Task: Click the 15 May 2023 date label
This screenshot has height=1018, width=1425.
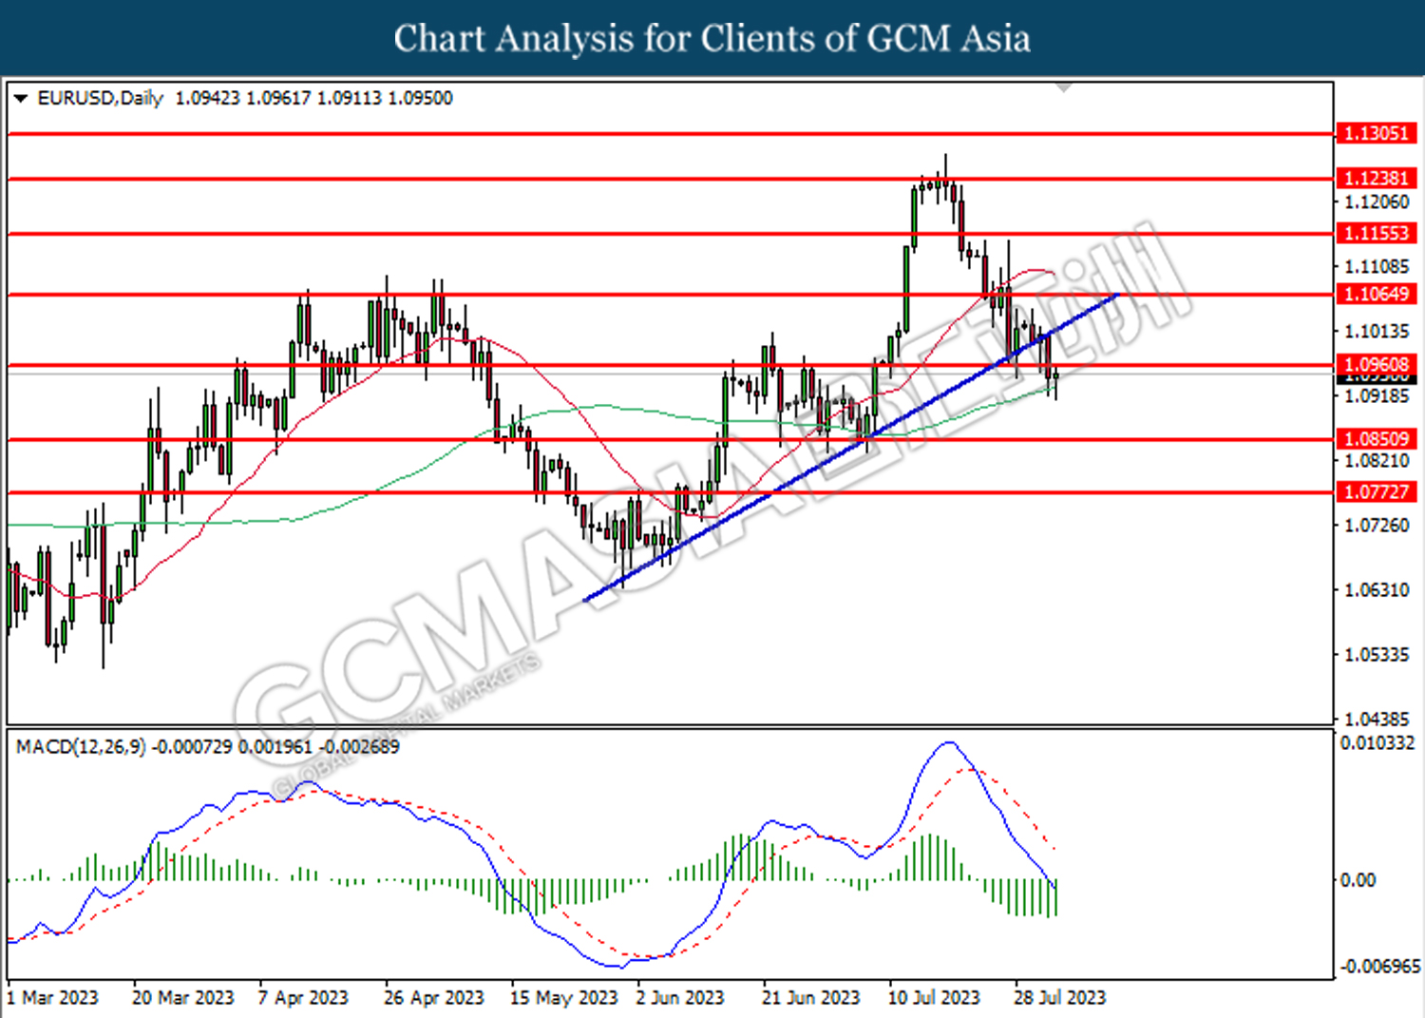Action: [563, 997]
